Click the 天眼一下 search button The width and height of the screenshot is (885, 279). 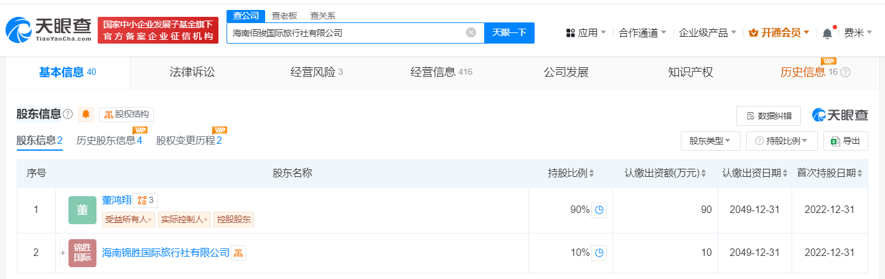pyautogui.click(x=509, y=33)
